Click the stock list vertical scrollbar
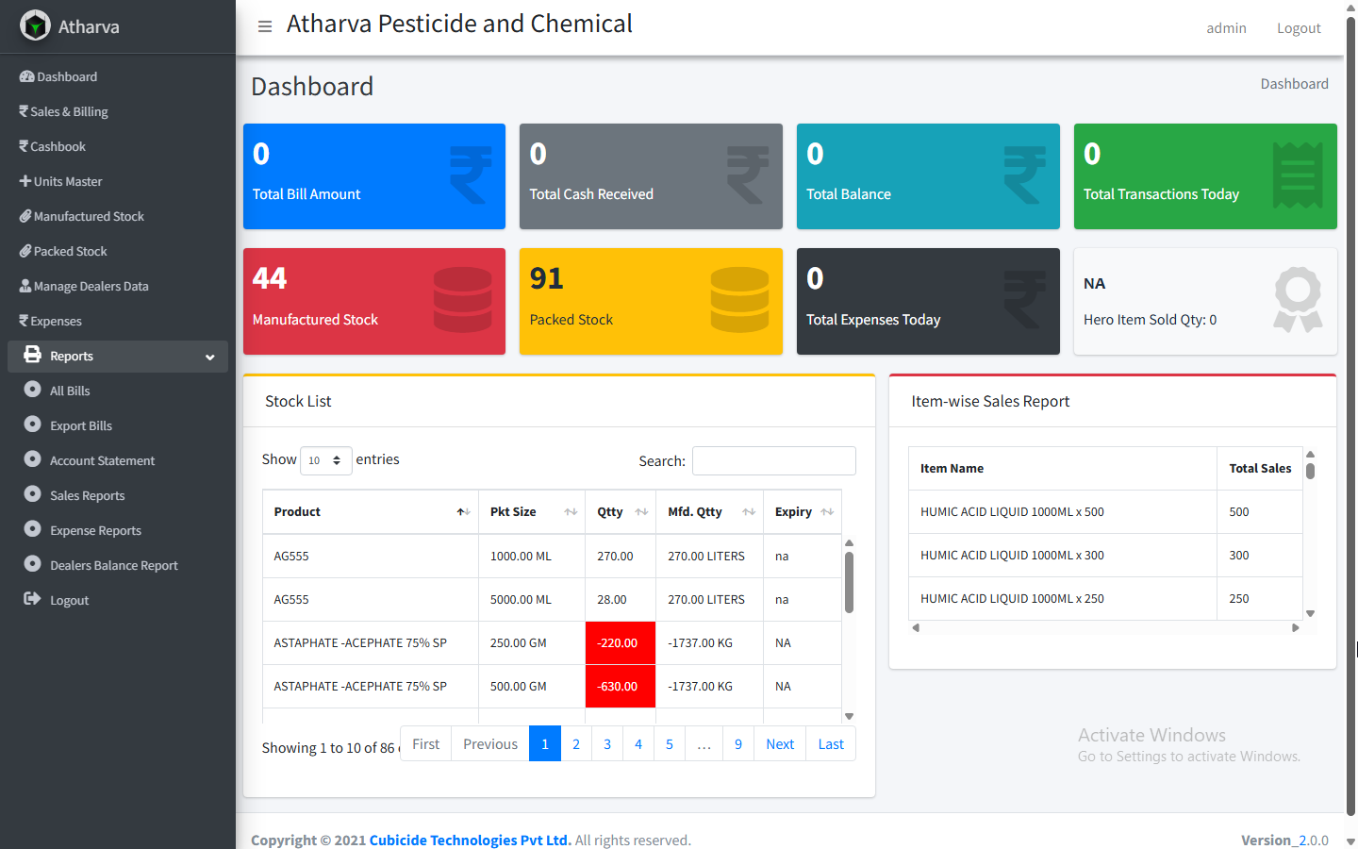Viewport: 1358px width, 849px height. point(849,585)
